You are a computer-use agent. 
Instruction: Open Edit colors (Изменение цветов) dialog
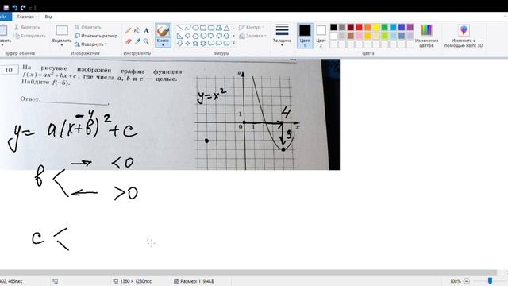click(x=426, y=37)
